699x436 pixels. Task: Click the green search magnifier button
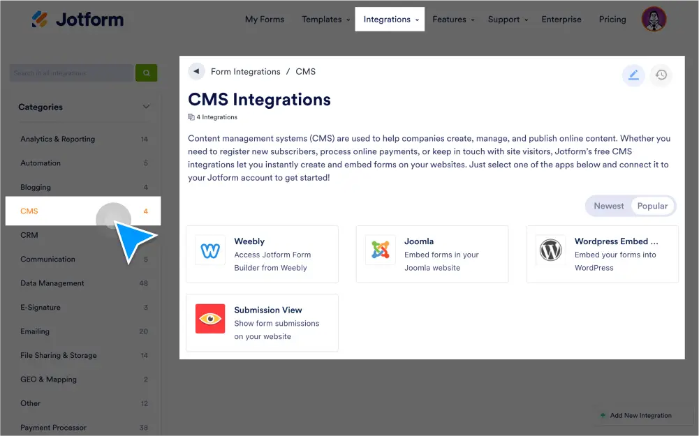tap(146, 73)
